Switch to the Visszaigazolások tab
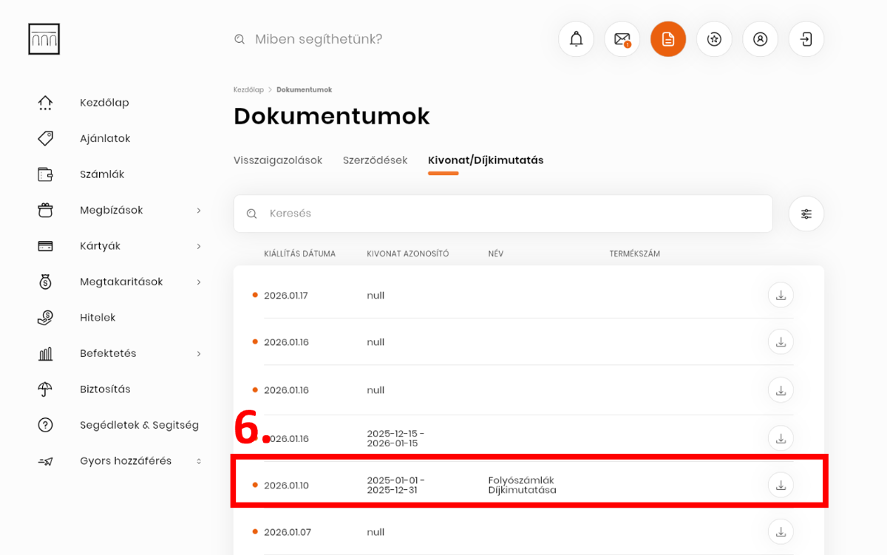 point(278,160)
